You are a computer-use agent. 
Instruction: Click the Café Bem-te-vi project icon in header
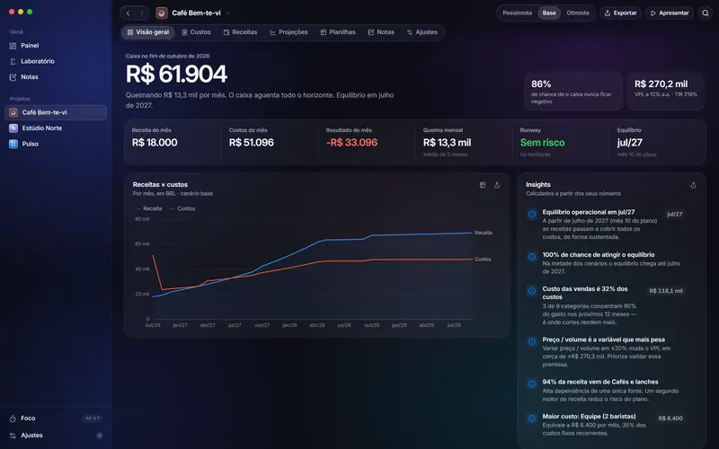point(162,13)
